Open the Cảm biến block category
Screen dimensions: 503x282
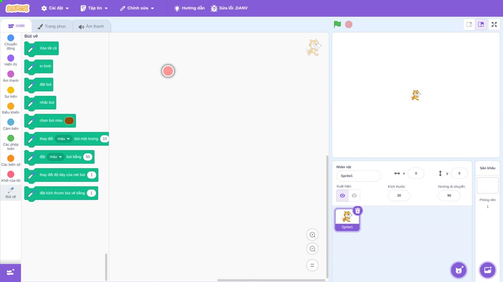[x=11, y=125]
